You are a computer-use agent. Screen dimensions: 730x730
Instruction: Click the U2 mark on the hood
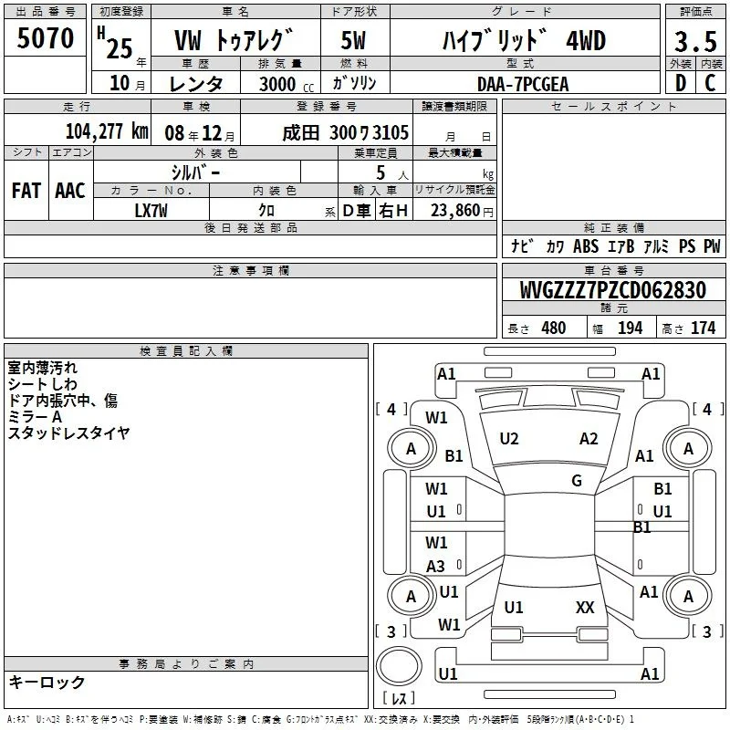508,439
